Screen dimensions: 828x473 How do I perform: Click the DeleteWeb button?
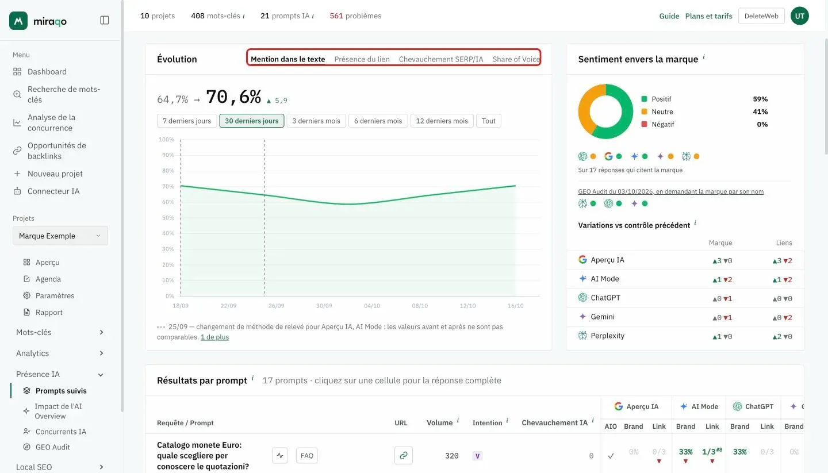pyautogui.click(x=761, y=16)
